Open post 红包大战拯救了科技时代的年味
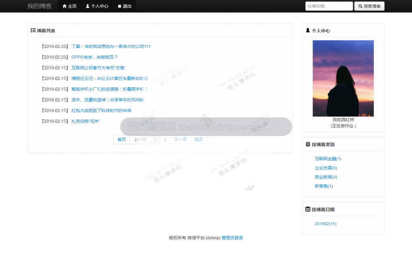The height and width of the screenshot is (253, 412). coord(101,111)
